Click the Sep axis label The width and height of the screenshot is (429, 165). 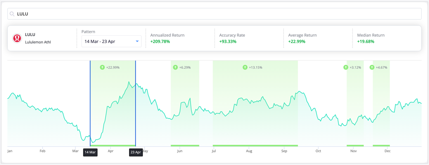coord(284,151)
